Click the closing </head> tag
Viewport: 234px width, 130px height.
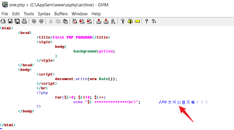[x=26, y=65]
